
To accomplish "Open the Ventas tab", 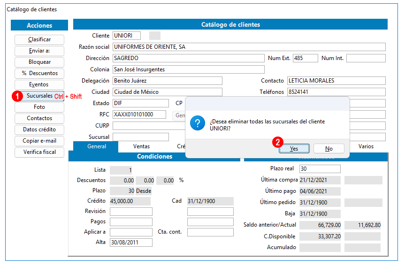I will 141,146.
